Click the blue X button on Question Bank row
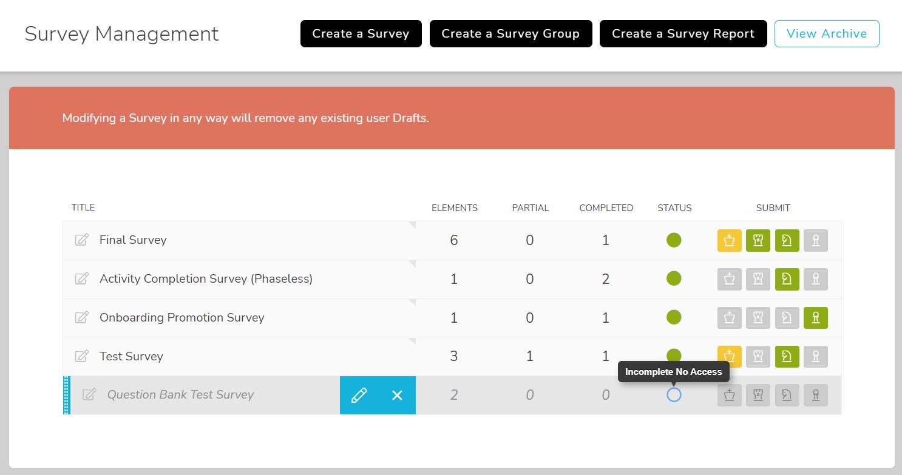Viewport: 902px width, 475px height. (397, 396)
